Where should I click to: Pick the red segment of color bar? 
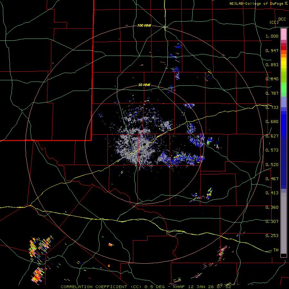click(x=284, y=48)
